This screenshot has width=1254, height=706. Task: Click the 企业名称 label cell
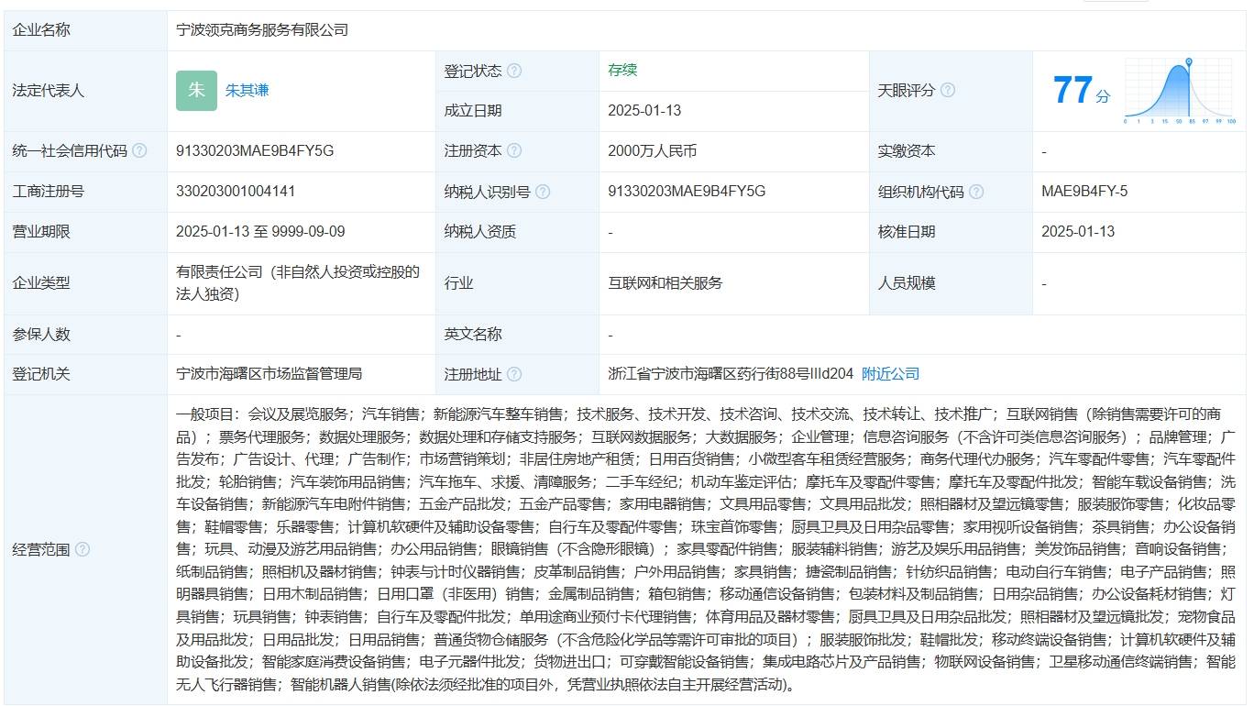pos(85,29)
